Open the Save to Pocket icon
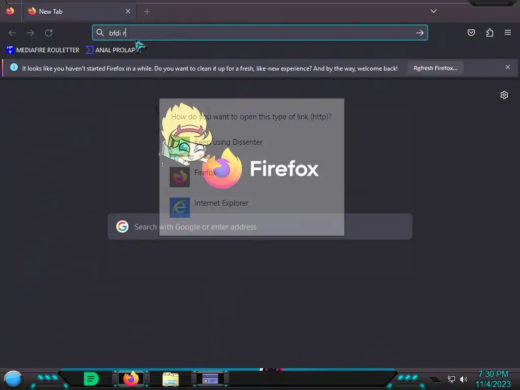 (x=471, y=32)
